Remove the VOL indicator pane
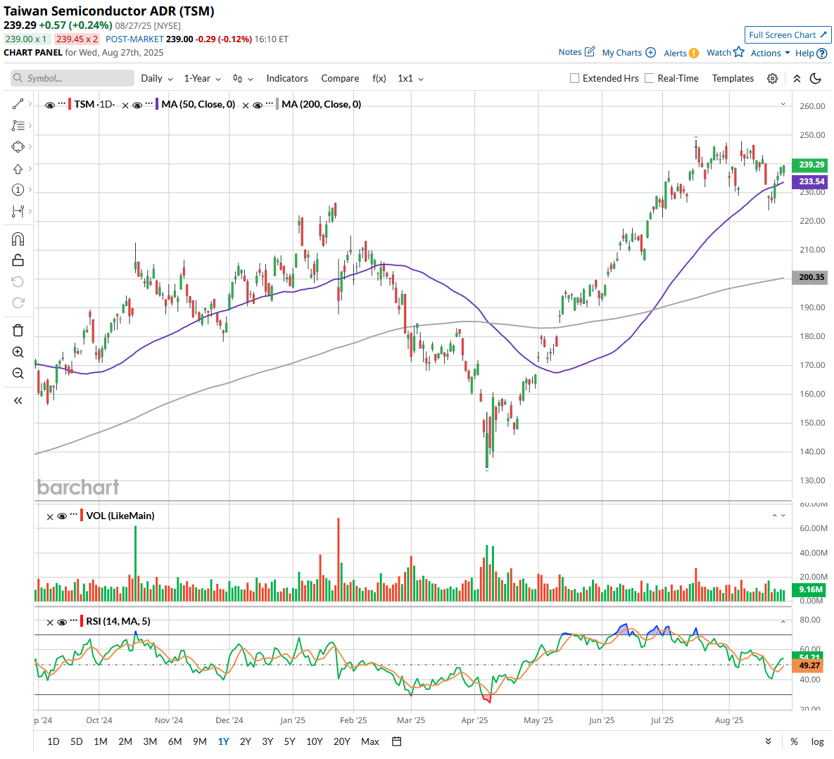The width and height of the screenshot is (834, 759). [x=50, y=516]
